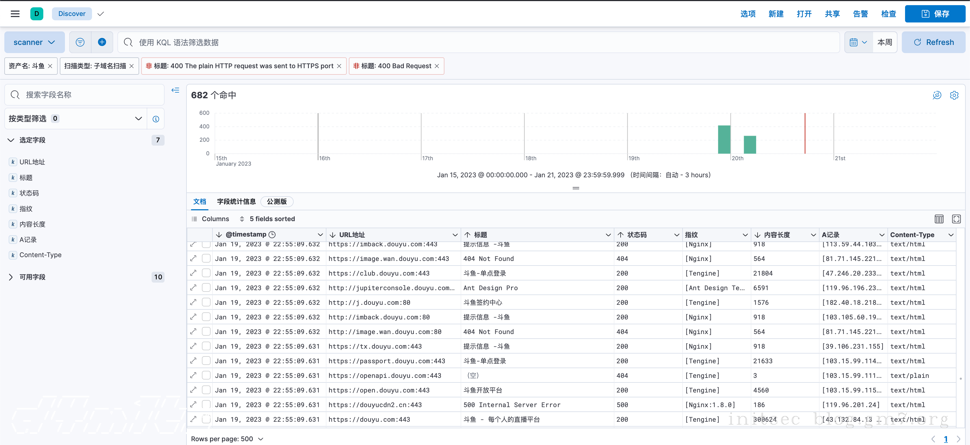This screenshot has height=445, width=970.
Task: Click the KQL query input field
Action: 478,42
